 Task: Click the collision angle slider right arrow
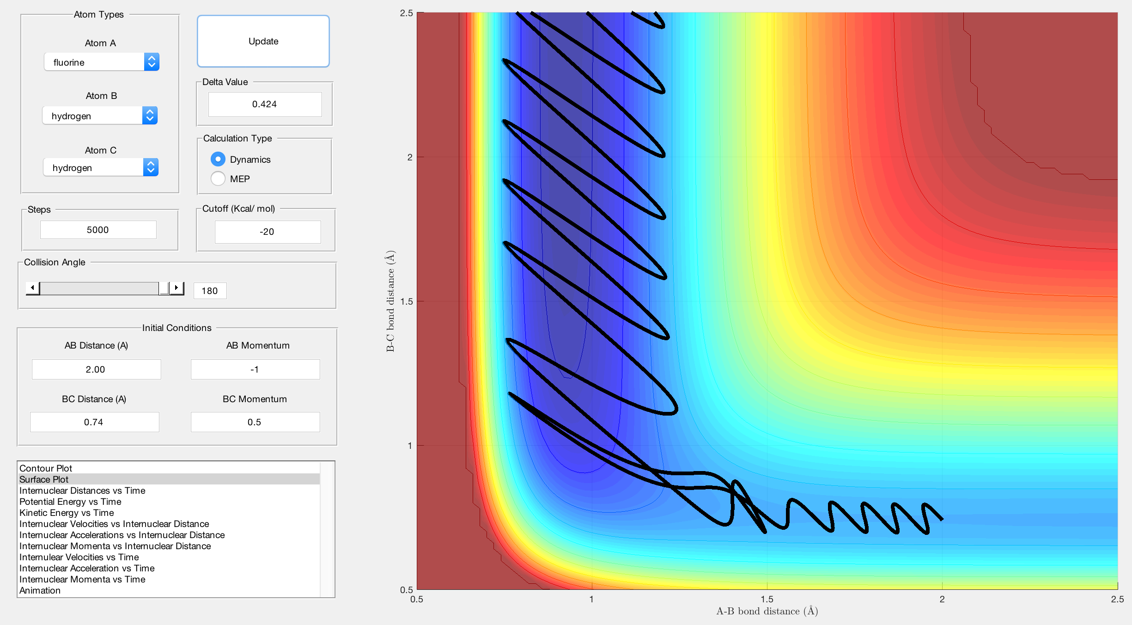(176, 288)
